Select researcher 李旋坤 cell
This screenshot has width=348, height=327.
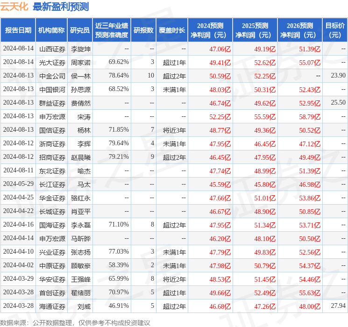pyautogui.click(x=81, y=49)
